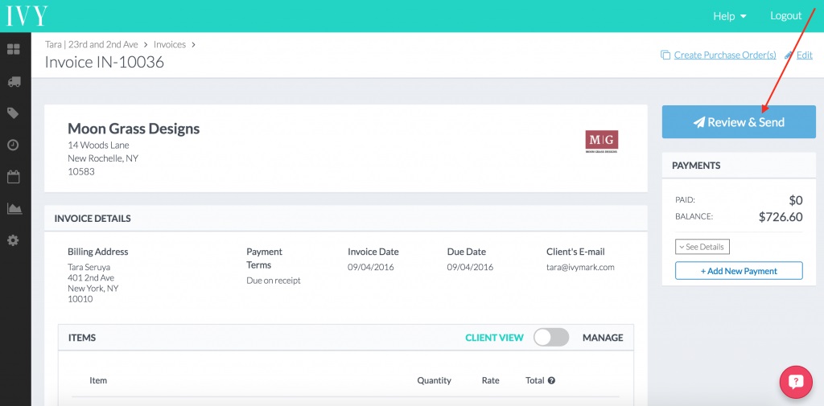This screenshot has height=406, width=824.
Task: Open settings gear in sidebar
Action: (13, 240)
